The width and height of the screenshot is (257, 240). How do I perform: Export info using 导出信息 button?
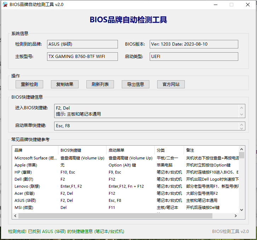[x=136, y=84]
